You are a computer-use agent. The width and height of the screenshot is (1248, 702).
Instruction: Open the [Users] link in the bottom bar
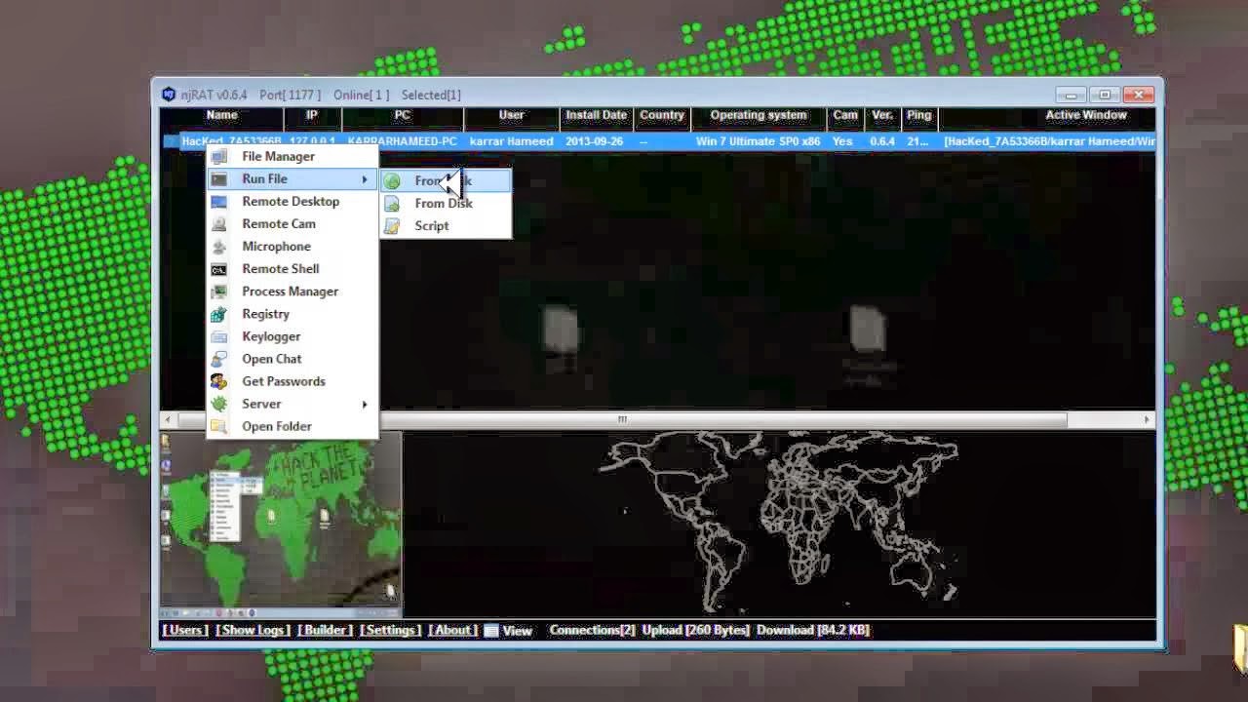coord(184,630)
